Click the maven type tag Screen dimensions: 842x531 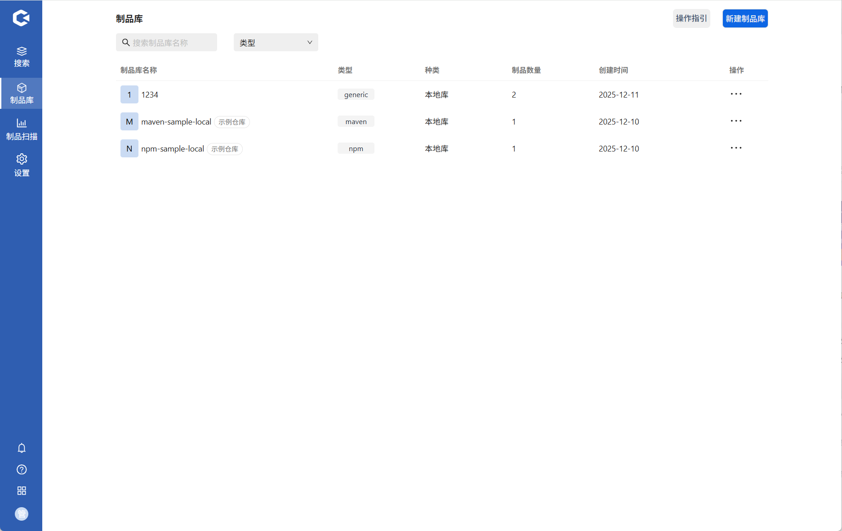click(x=356, y=121)
